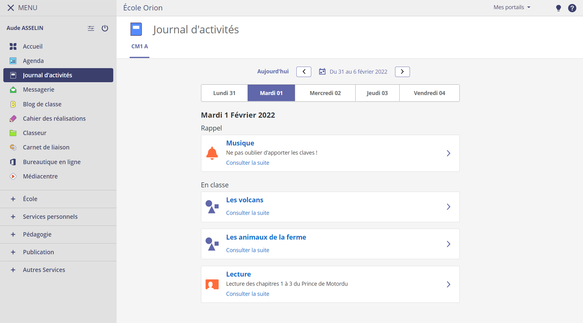Expand the École section
Viewport: 583px width, 323px height.
(30, 199)
